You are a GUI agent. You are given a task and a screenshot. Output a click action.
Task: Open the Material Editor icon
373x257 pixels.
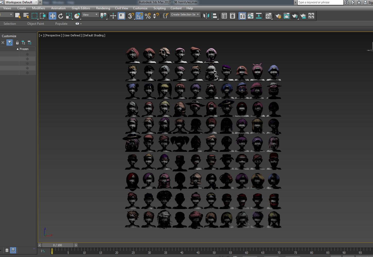[x=269, y=16]
